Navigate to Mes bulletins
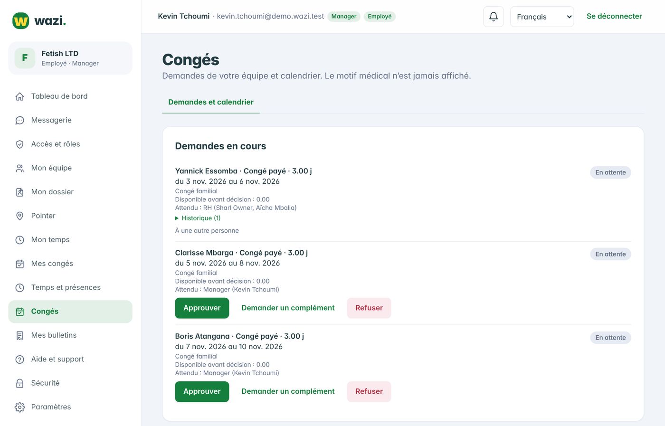665x426 pixels. tap(70, 335)
